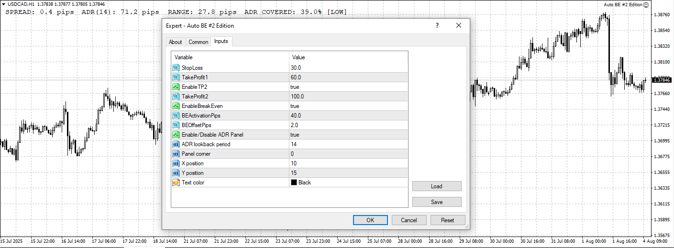The height and width of the screenshot is (248, 674).
Task: Click the TakeProfit1 variable type icon
Action: tap(176, 77)
